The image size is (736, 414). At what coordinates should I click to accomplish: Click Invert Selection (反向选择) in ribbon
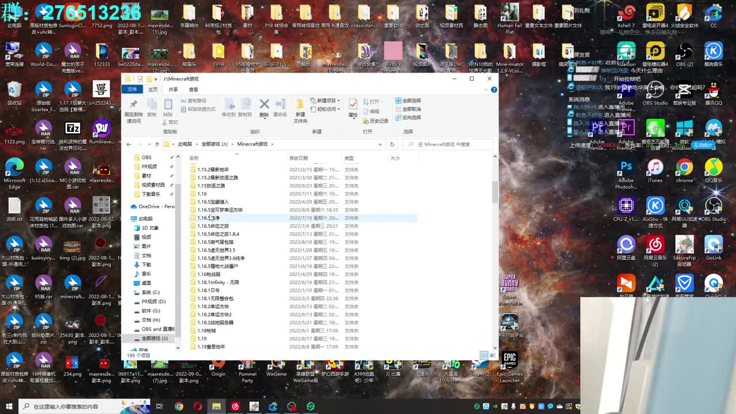coord(408,117)
